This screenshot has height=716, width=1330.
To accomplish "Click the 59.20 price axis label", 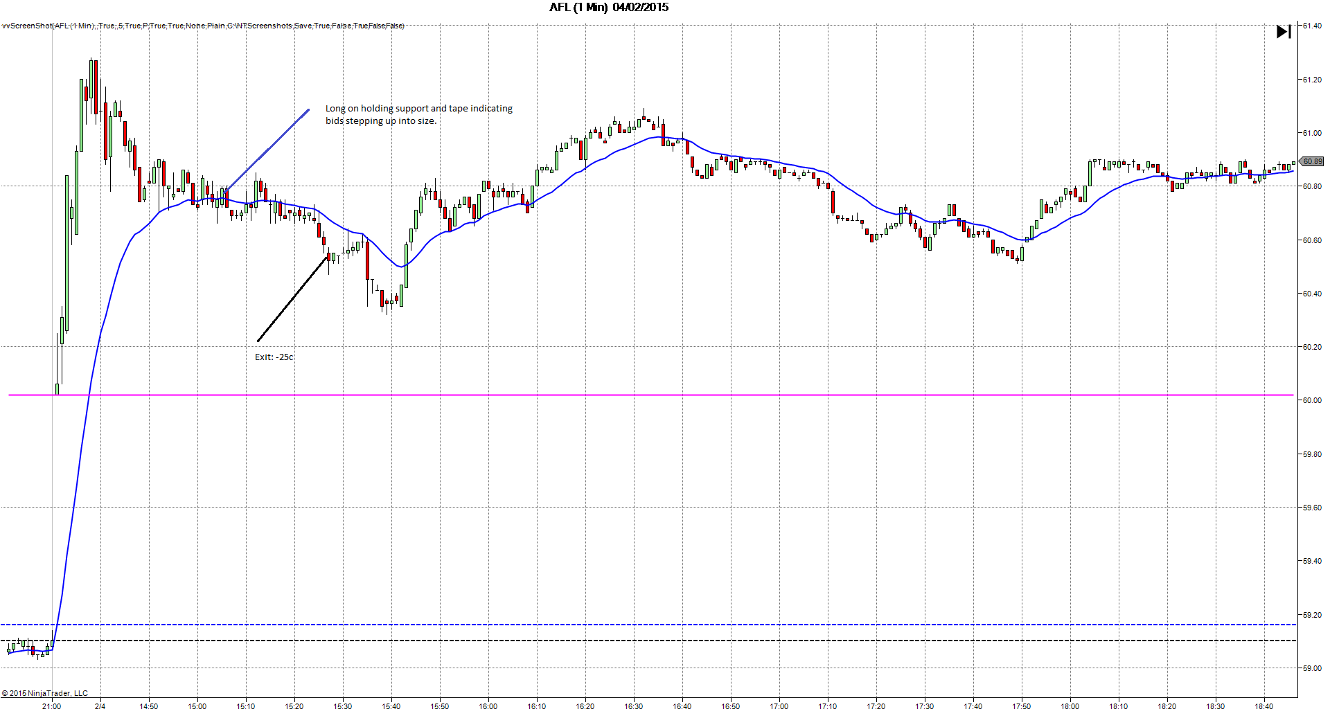I will (1312, 615).
